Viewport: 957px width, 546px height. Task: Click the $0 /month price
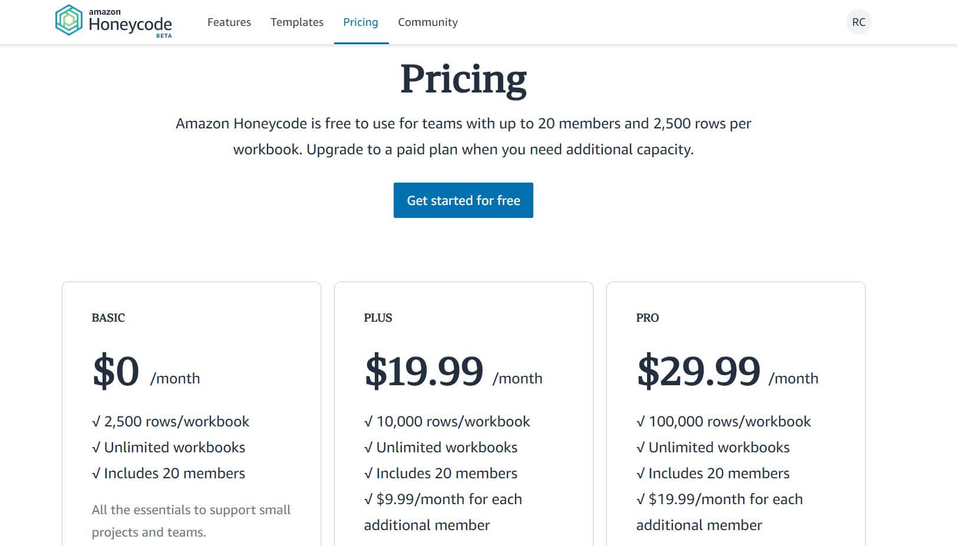(x=146, y=372)
